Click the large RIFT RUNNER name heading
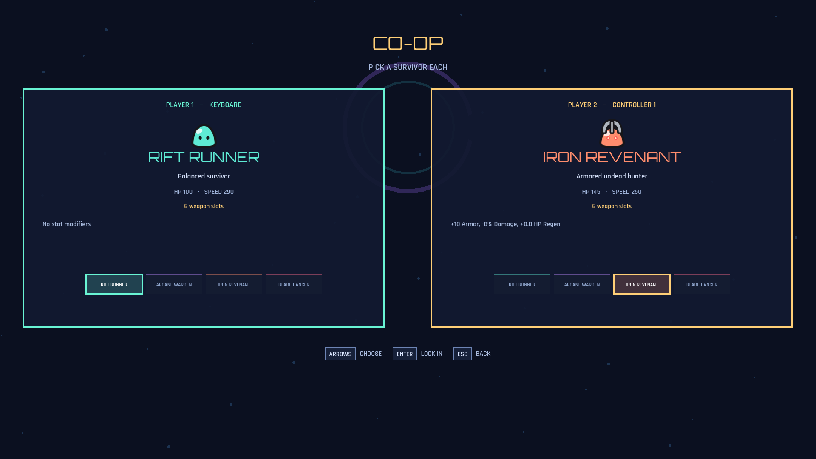This screenshot has height=459, width=816. pos(204,157)
